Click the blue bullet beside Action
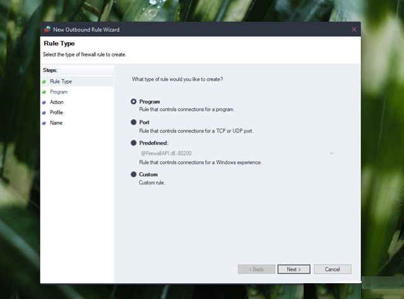The image size is (404, 299). click(44, 102)
